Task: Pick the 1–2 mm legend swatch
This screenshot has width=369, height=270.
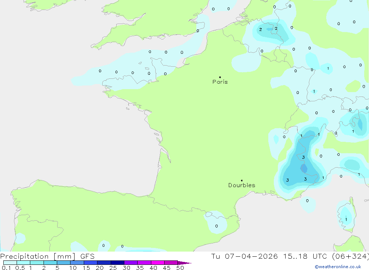Action: click(x=37, y=263)
